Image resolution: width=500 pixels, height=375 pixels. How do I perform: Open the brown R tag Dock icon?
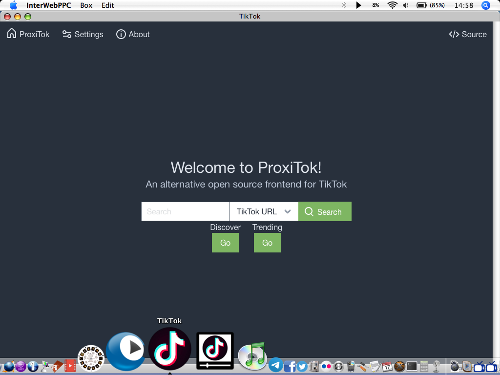[58, 366]
